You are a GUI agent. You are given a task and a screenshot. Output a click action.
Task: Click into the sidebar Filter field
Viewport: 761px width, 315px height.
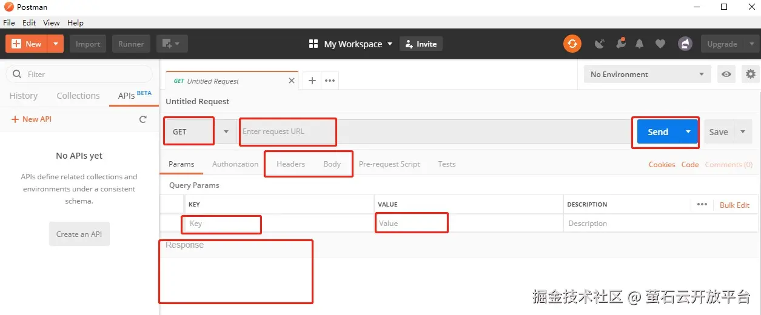(x=79, y=74)
